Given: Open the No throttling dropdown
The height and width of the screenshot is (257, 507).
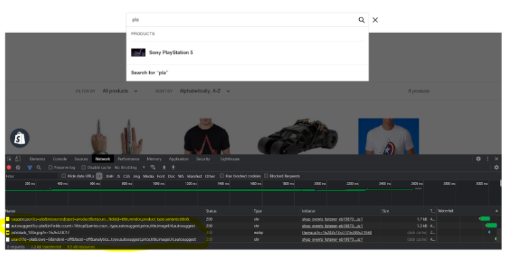Looking at the screenshot, I should pyautogui.click(x=130, y=167).
